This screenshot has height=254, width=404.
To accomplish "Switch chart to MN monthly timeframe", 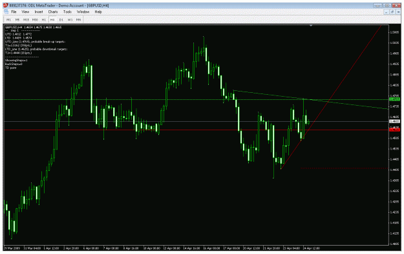I will coord(79,19).
